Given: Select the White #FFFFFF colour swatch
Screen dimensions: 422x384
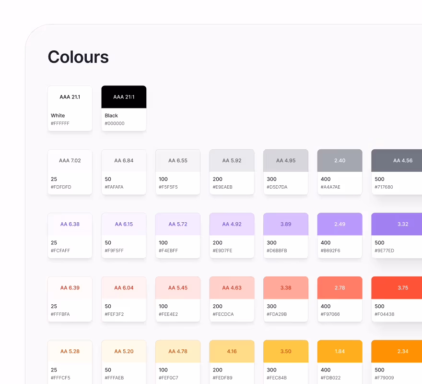Looking at the screenshot, I should (x=70, y=108).
